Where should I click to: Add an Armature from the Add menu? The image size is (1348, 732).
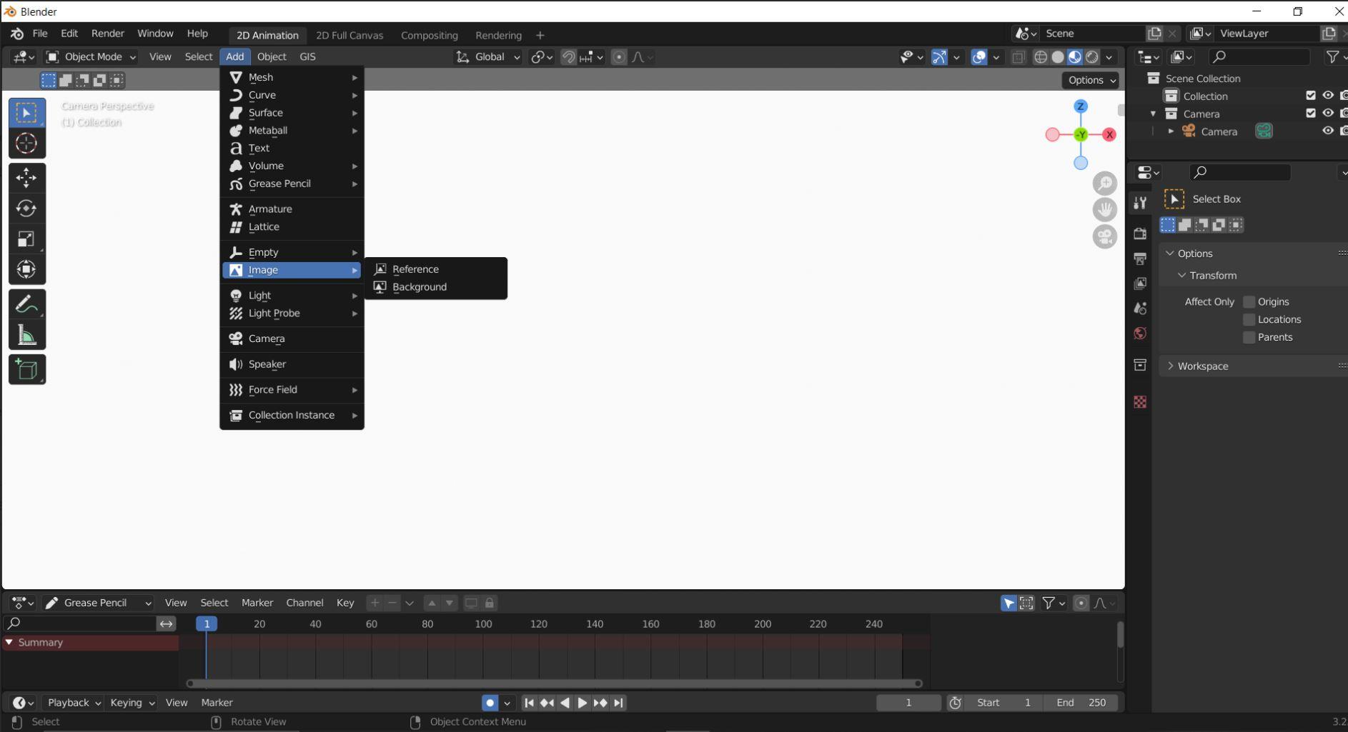click(292, 209)
